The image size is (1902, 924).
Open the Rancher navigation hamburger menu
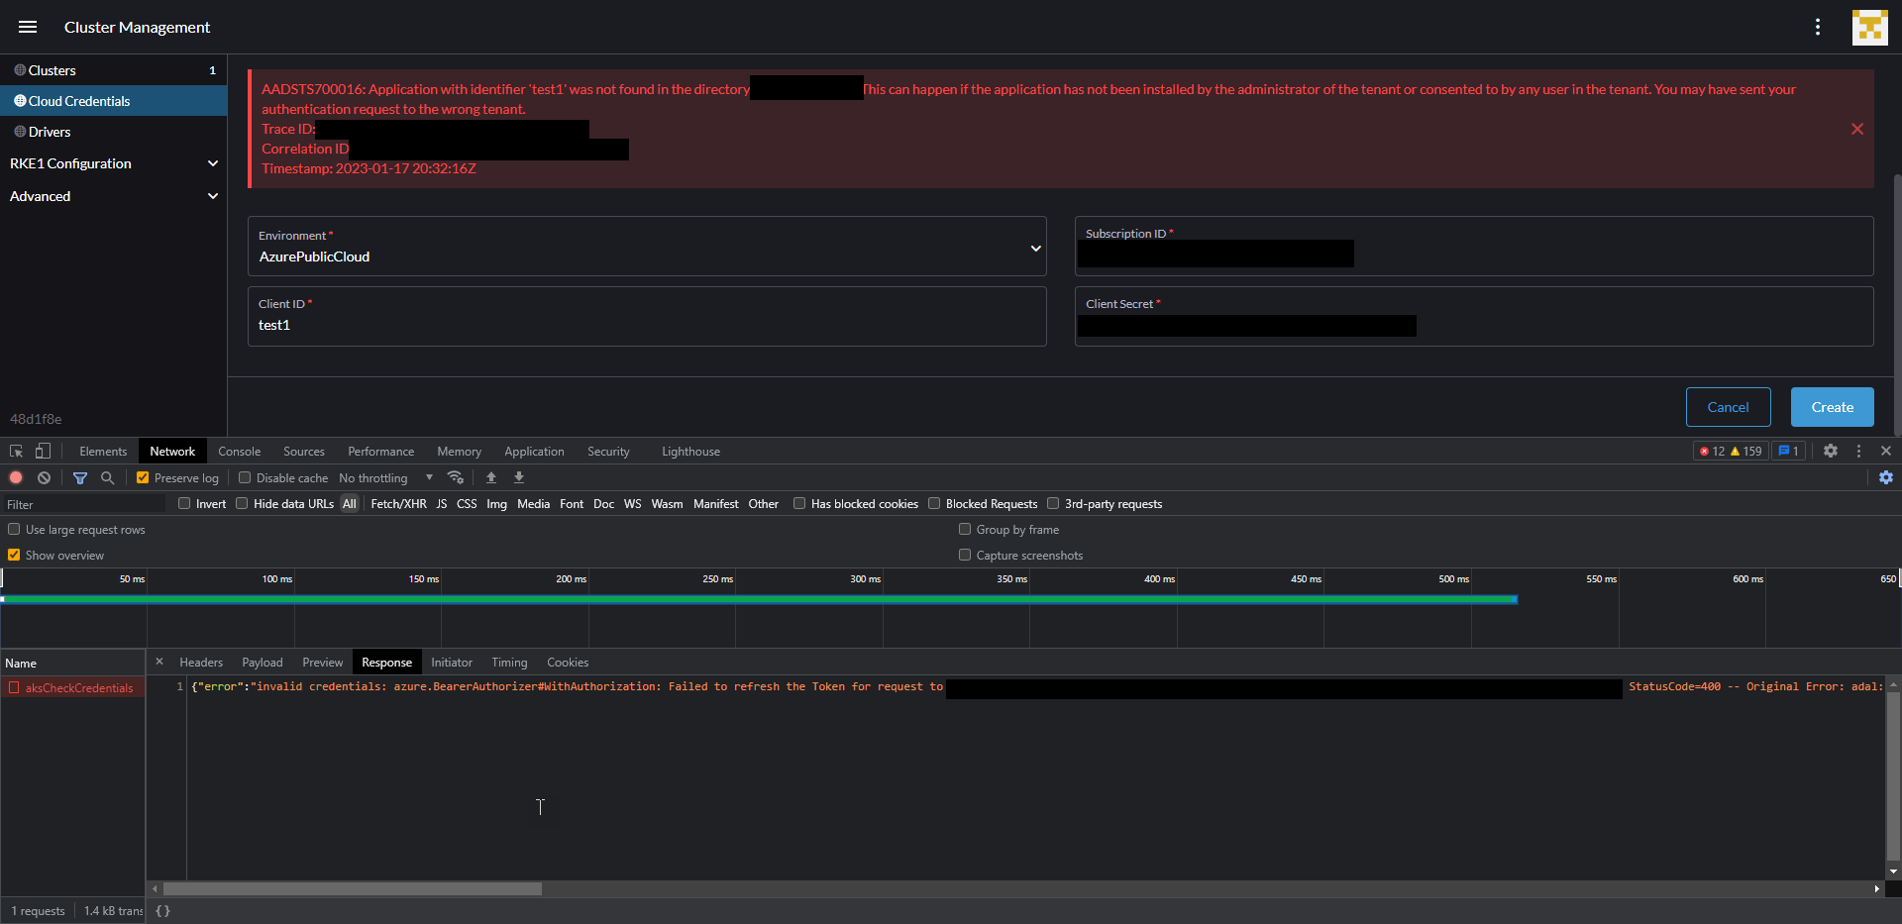[27, 27]
